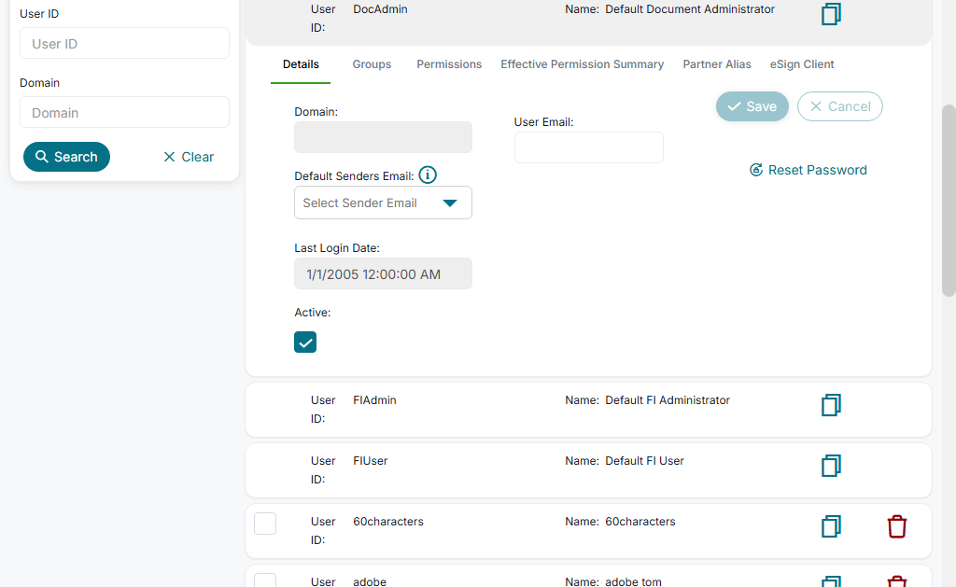Select the 60characters user checkbox
Image resolution: width=956 pixels, height=587 pixels.
[x=265, y=523]
